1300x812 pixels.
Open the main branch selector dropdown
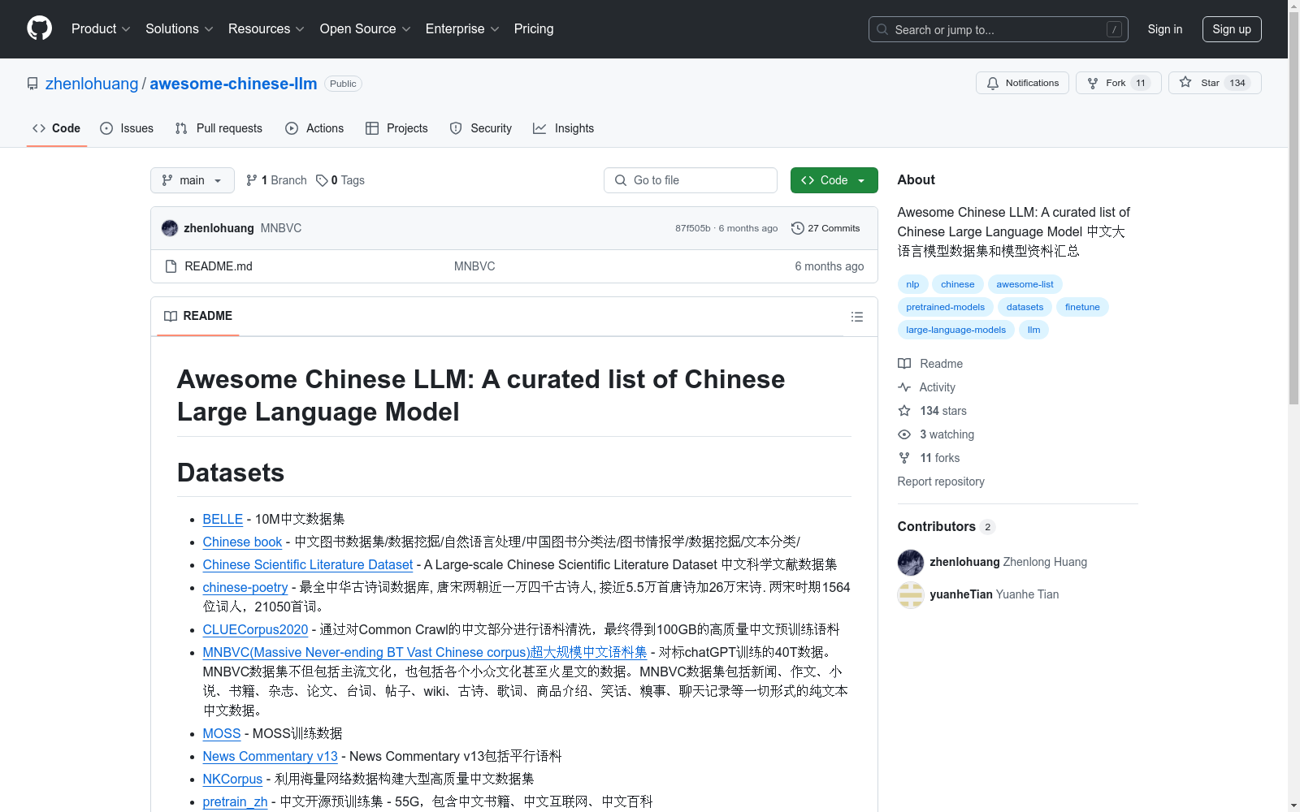click(193, 180)
